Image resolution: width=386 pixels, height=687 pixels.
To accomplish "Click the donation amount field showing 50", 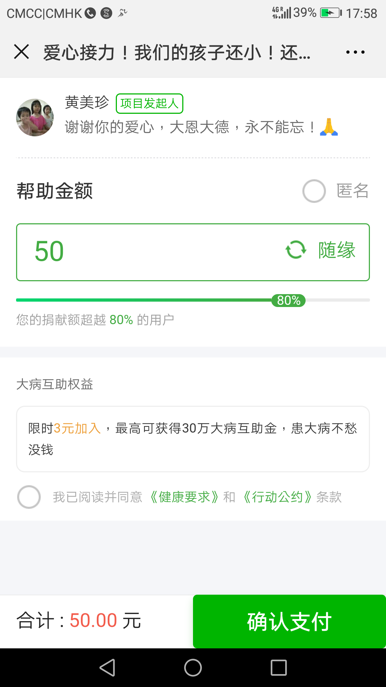I will click(x=143, y=252).
